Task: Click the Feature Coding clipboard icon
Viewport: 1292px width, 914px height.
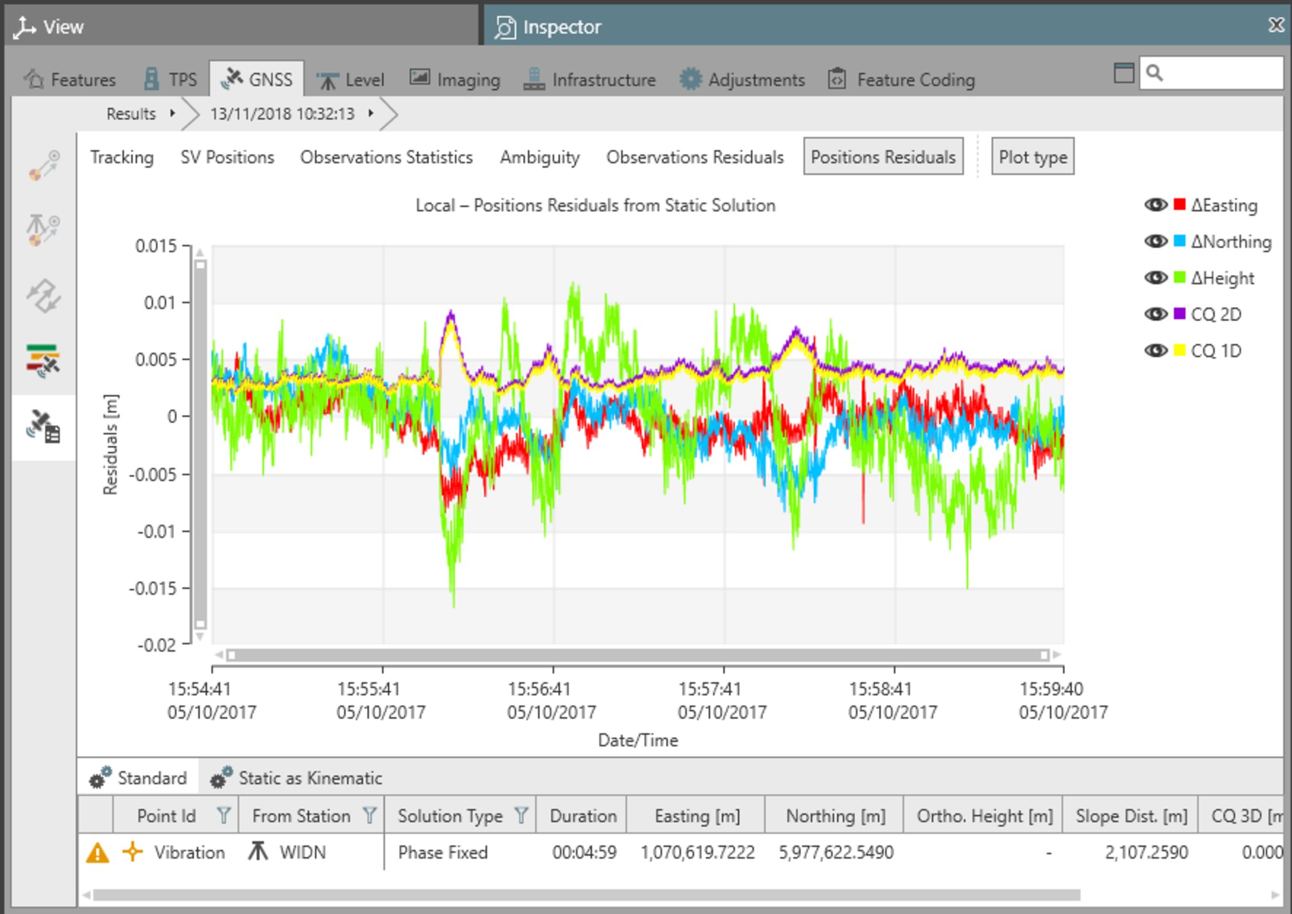Action: click(x=837, y=79)
